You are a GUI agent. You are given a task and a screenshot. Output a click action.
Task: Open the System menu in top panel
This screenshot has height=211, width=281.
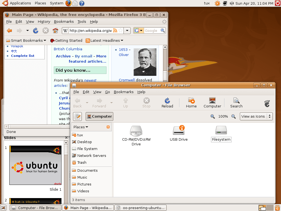(56, 3)
